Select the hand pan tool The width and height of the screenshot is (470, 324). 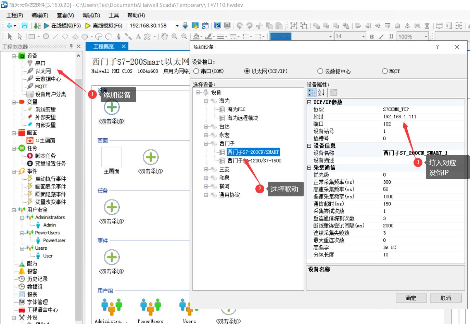coord(164,36)
